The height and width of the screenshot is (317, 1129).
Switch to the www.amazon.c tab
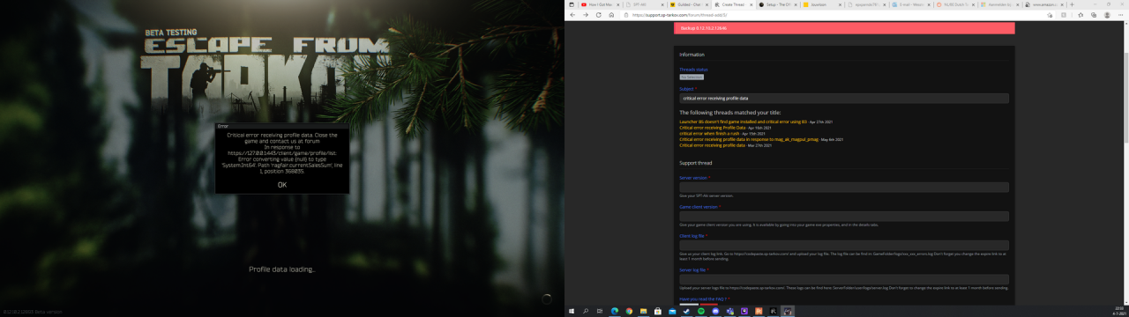click(1044, 4)
